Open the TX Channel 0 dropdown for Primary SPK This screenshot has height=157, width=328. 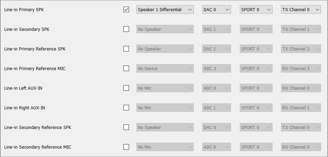[301, 10]
